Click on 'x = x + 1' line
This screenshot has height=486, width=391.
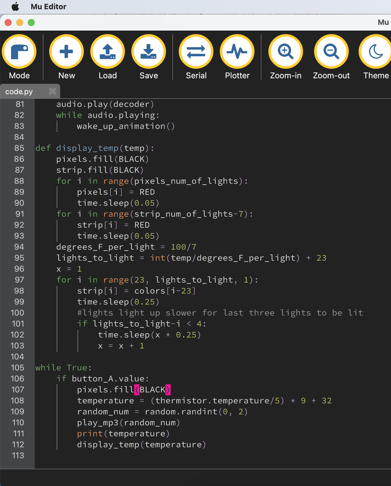coord(121,346)
